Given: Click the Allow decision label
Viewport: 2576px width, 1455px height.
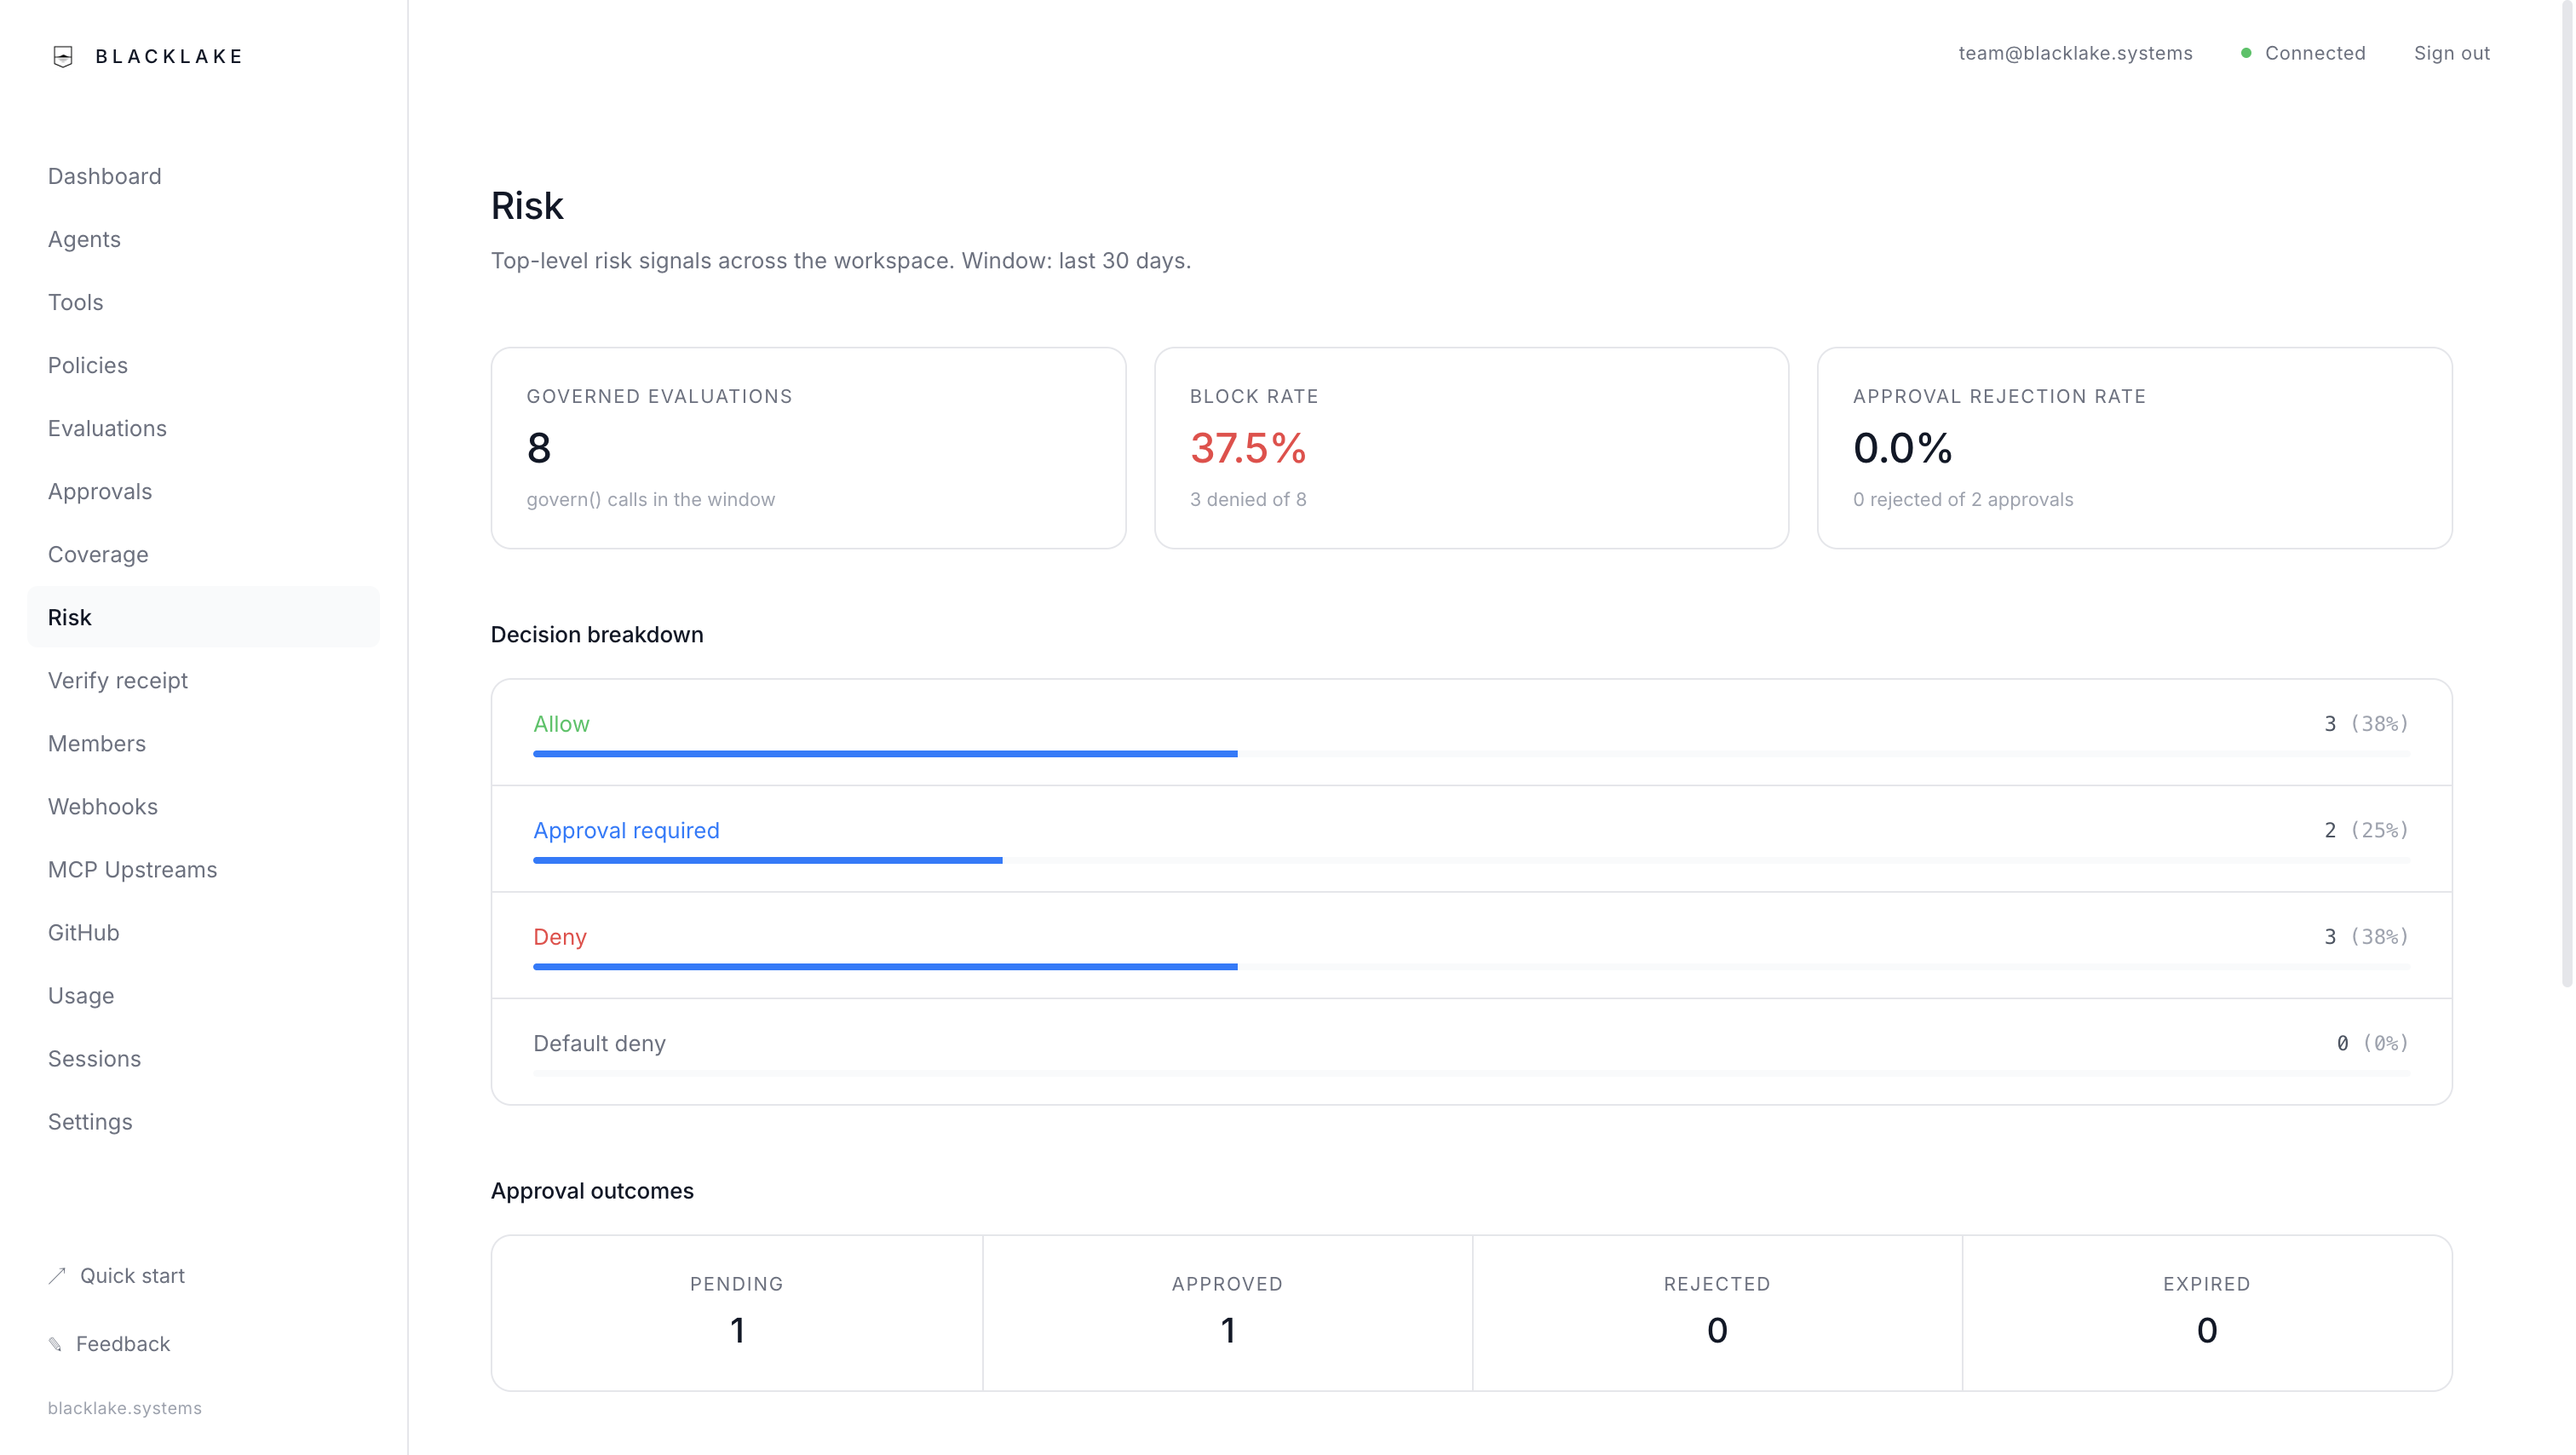Looking at the screenshot, I should [561, 724].
